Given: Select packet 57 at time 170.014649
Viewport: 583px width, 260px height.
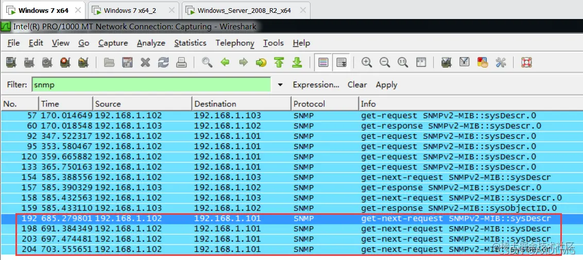Looking at the screenshot, I should click(291, 115).
